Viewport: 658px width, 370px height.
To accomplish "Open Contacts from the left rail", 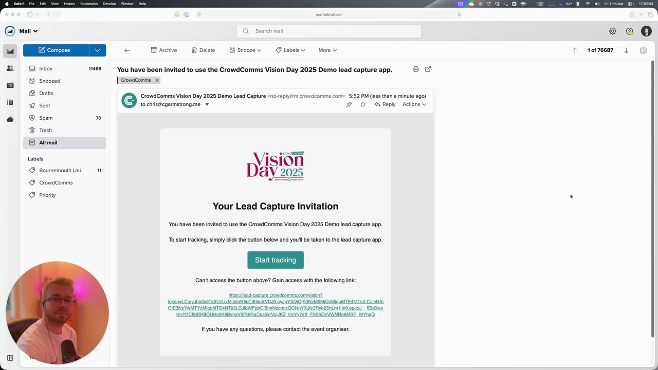I will 10,68.
